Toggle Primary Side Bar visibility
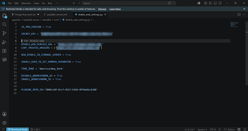The width and height of the screenshot is (248, 131). click(210, 3)
